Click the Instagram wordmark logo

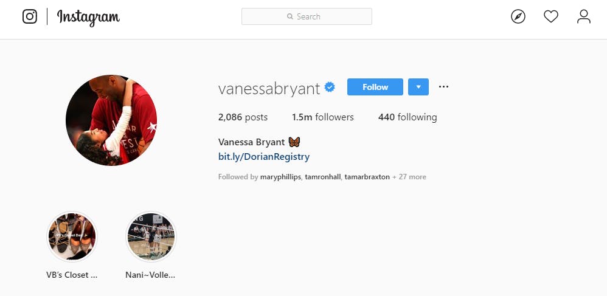pos(88,18)
